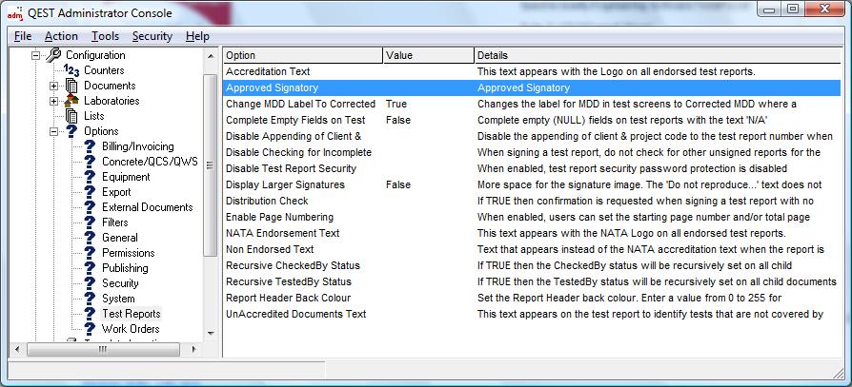Click the Value column header
Image resolution: width=852 pixels, height=387 pixels.
(427, 55)
